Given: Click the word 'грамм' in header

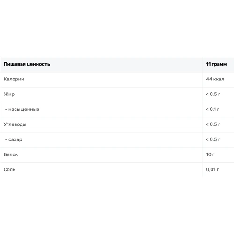Looking at the screenshot, I should coord(219,64).
